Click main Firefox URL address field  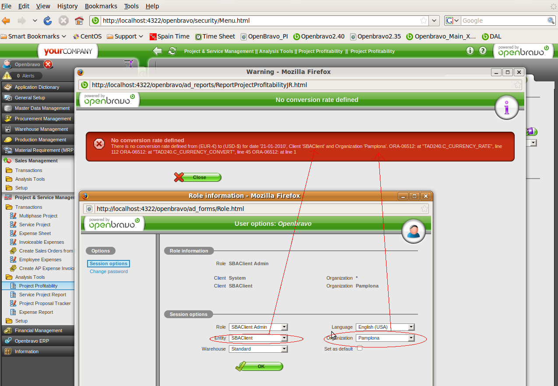point(260,21)
